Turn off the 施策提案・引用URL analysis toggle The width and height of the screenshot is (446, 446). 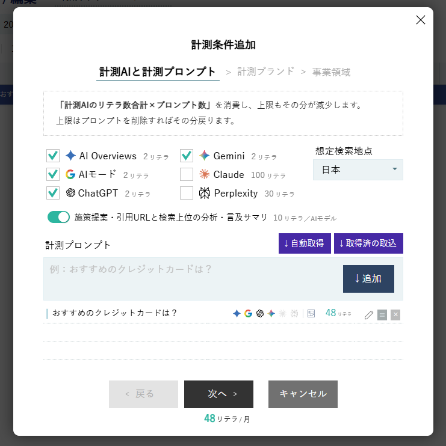pos(58,217)
